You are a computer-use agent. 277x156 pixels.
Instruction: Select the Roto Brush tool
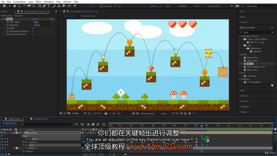click(69, 6)
